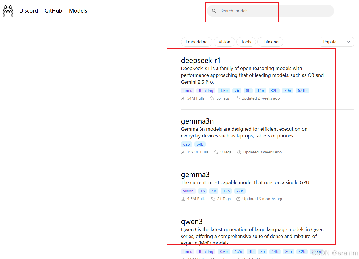Select gemma3 12b size tag
The width and height of the screenshot is (359, 259).
tap(226, 191)
